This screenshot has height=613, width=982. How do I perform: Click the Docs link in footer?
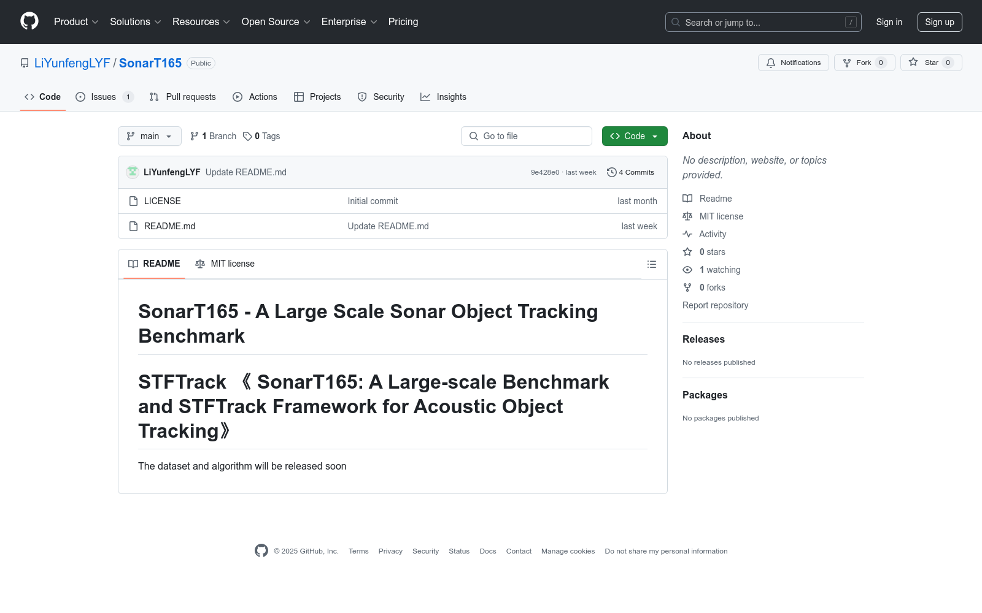coord(488,551)
